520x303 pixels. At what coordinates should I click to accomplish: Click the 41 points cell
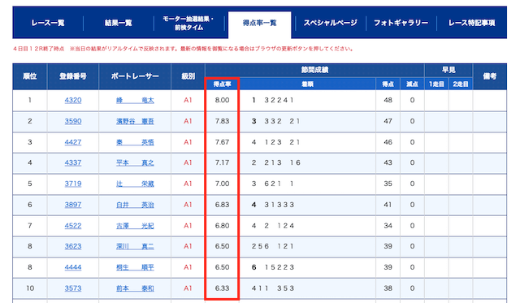tap(388, 205)
